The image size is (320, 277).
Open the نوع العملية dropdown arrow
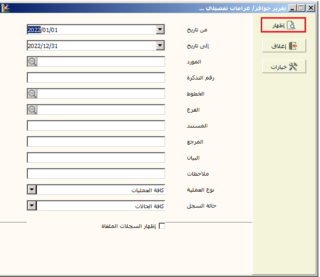pyautogui.click(x=32, y=189)
